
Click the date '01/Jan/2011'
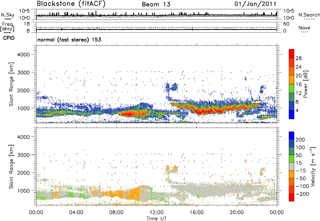coord(255,4)
